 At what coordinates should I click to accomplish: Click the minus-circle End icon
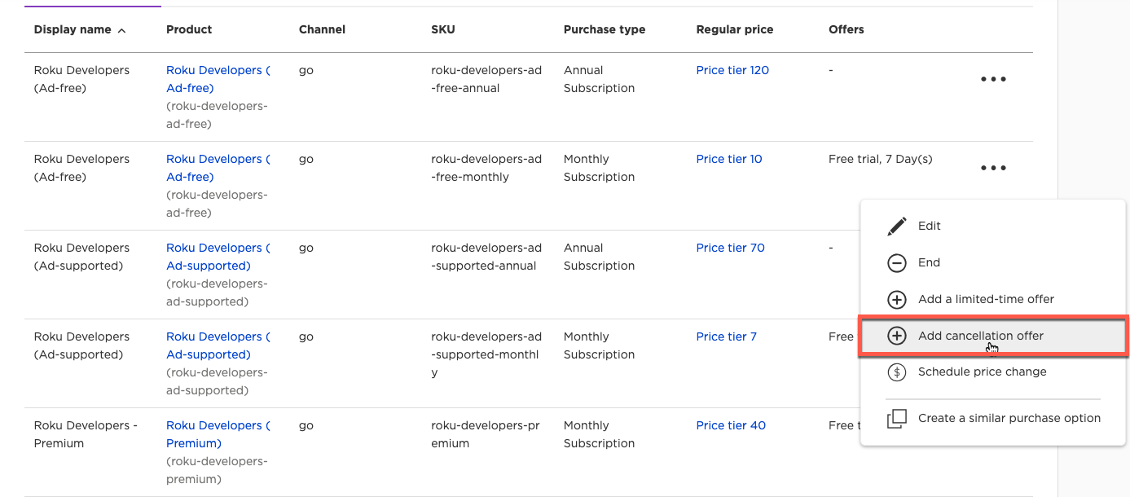click(896, 262)
